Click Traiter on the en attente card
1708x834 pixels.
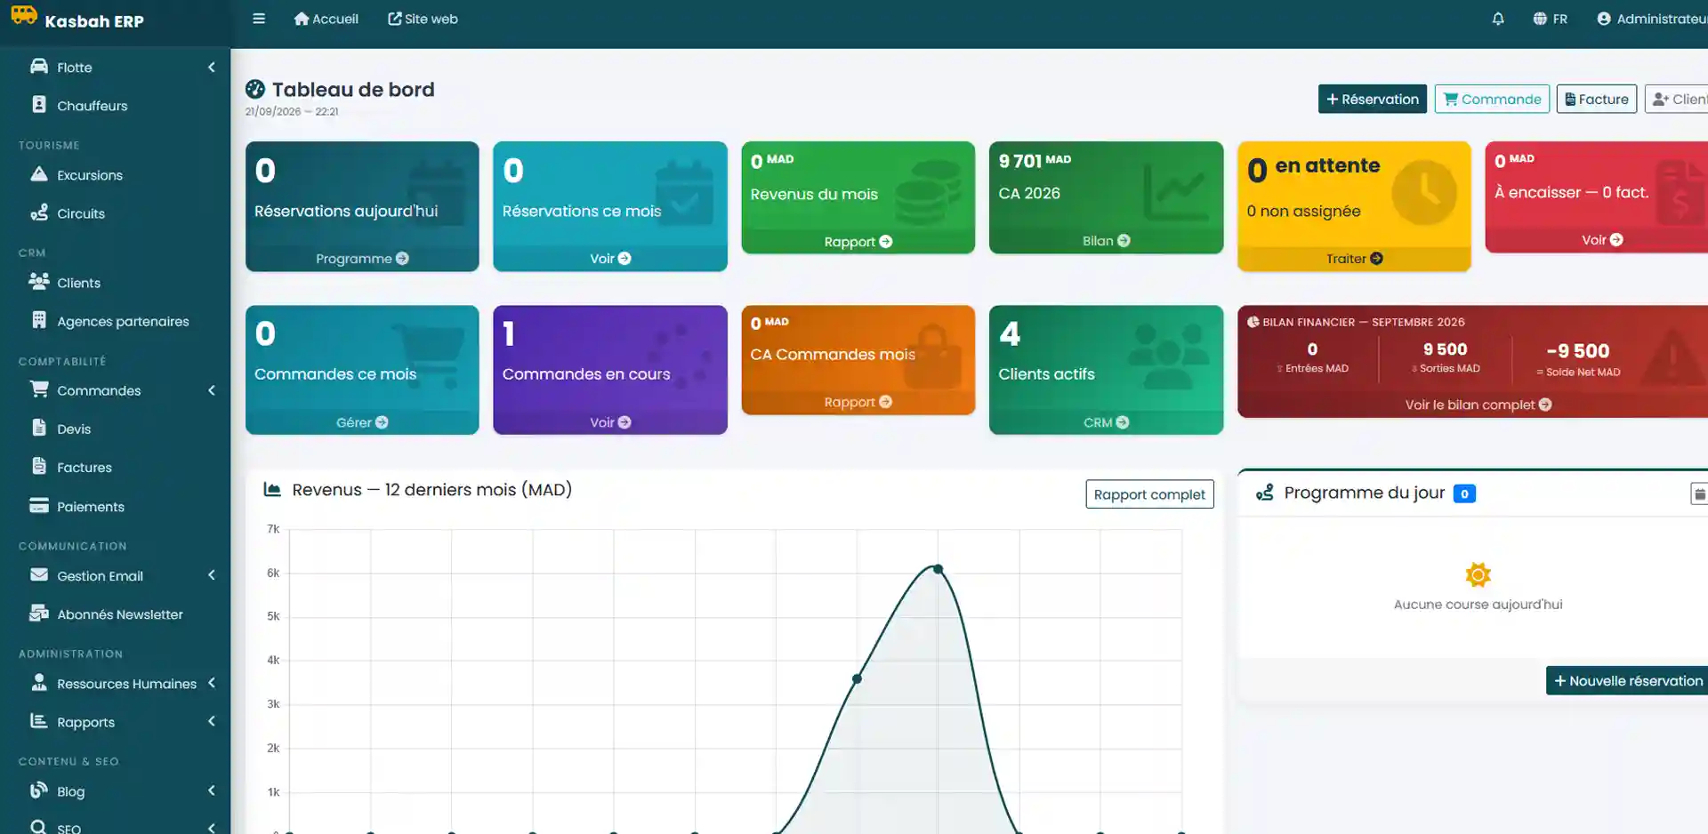click(1354, 259)
